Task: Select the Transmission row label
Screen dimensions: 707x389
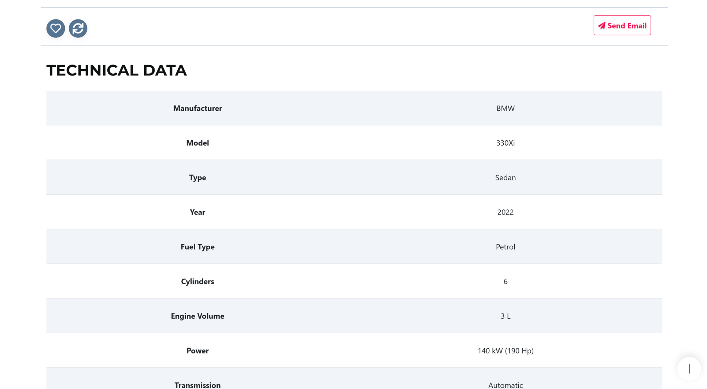Action: [197, 385]
